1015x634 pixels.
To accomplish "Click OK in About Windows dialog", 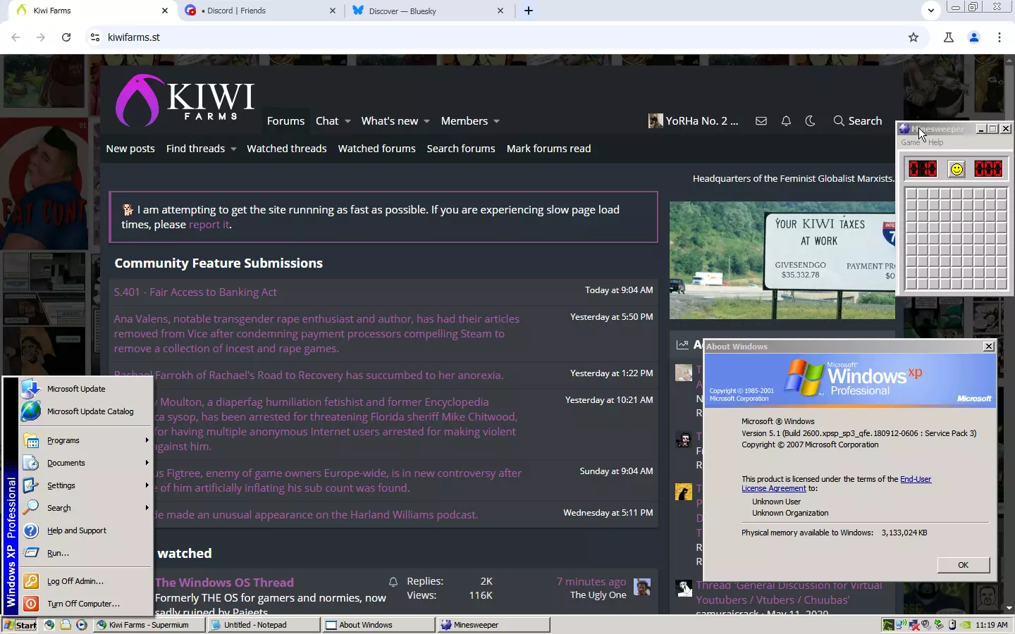I will pyautogui.click(x=963, y=565).
